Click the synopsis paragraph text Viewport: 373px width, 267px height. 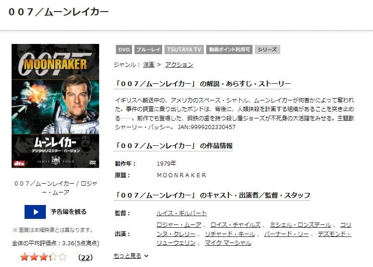(x=234, y=113)
